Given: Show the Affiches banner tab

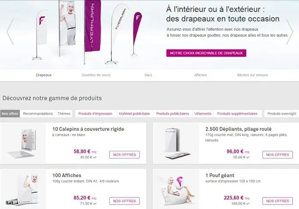Looking at the screenshot, I should pyautogui.click(x=200, y=75).
